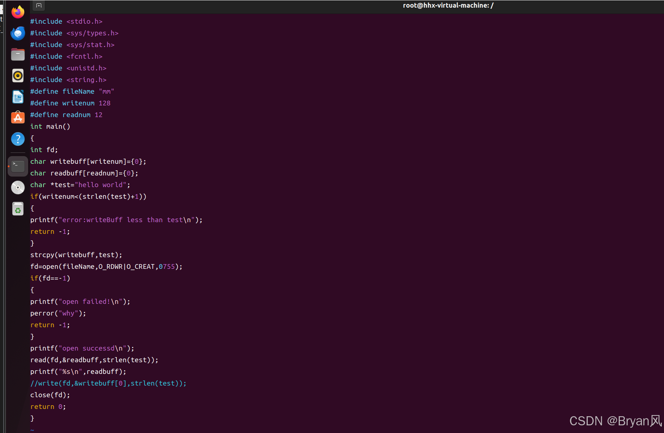Click the terminal title root@hhx-virtual-machine
The image size is (664, 433).
[x=448, y=5]
